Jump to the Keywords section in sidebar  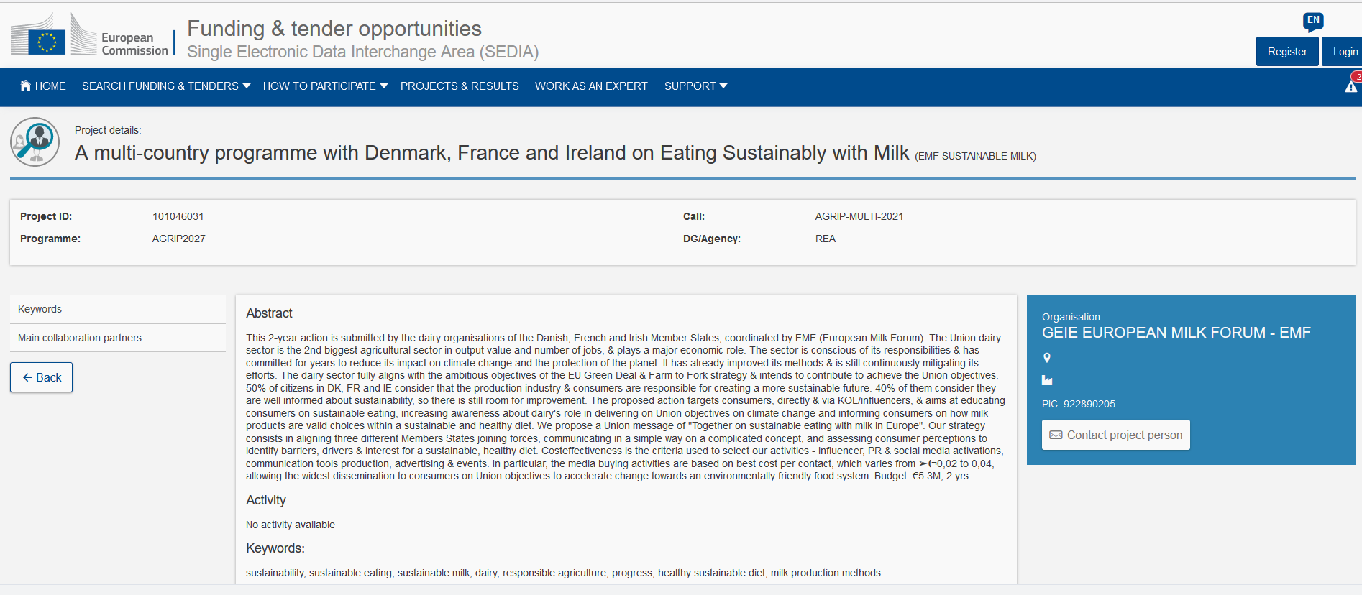click(40, 309)
